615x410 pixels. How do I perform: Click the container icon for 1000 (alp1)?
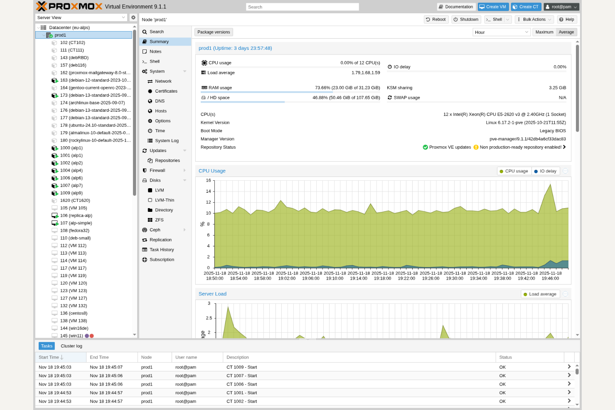54,148
